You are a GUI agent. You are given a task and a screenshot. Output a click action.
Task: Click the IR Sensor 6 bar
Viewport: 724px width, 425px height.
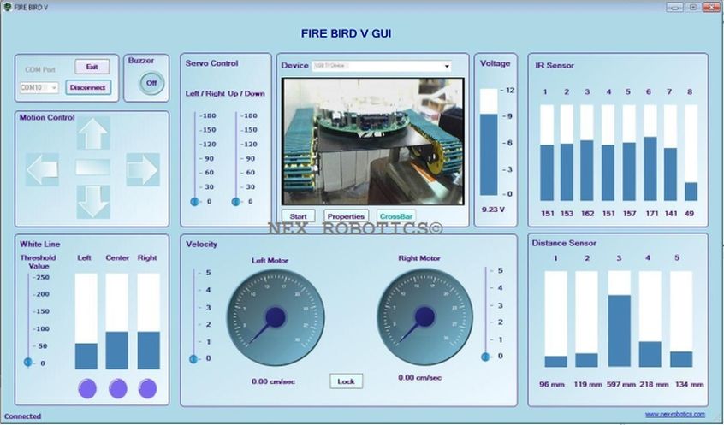[x=650, y=153]
